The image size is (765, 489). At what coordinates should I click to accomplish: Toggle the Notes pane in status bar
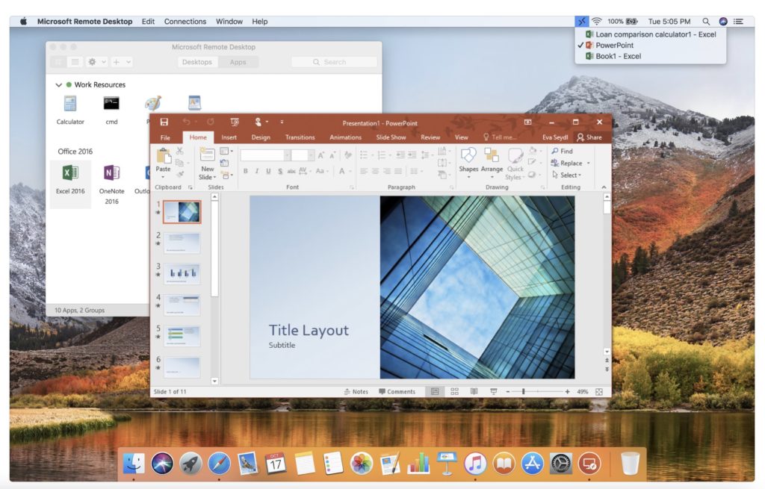(356, 391)
